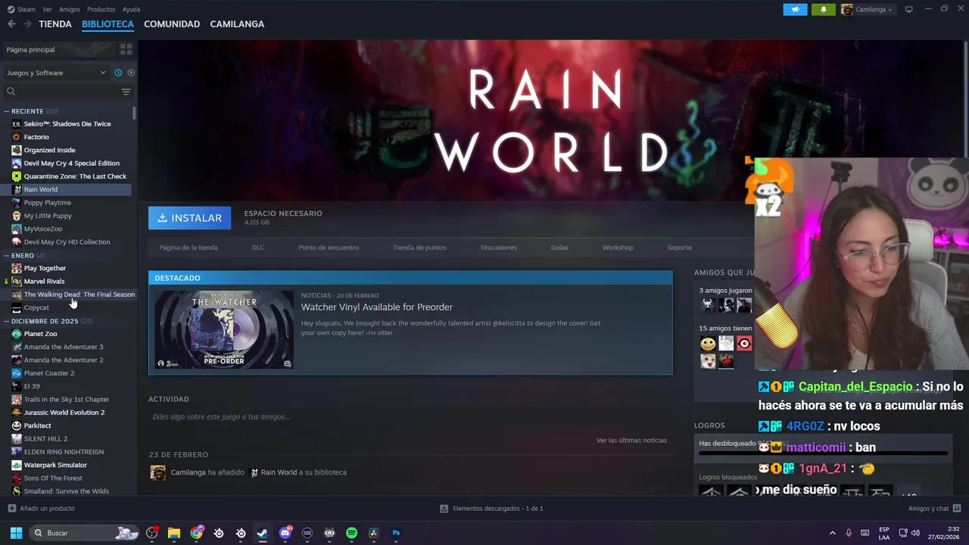
Task: Open advanced library filter options icon
Action: 126,92
